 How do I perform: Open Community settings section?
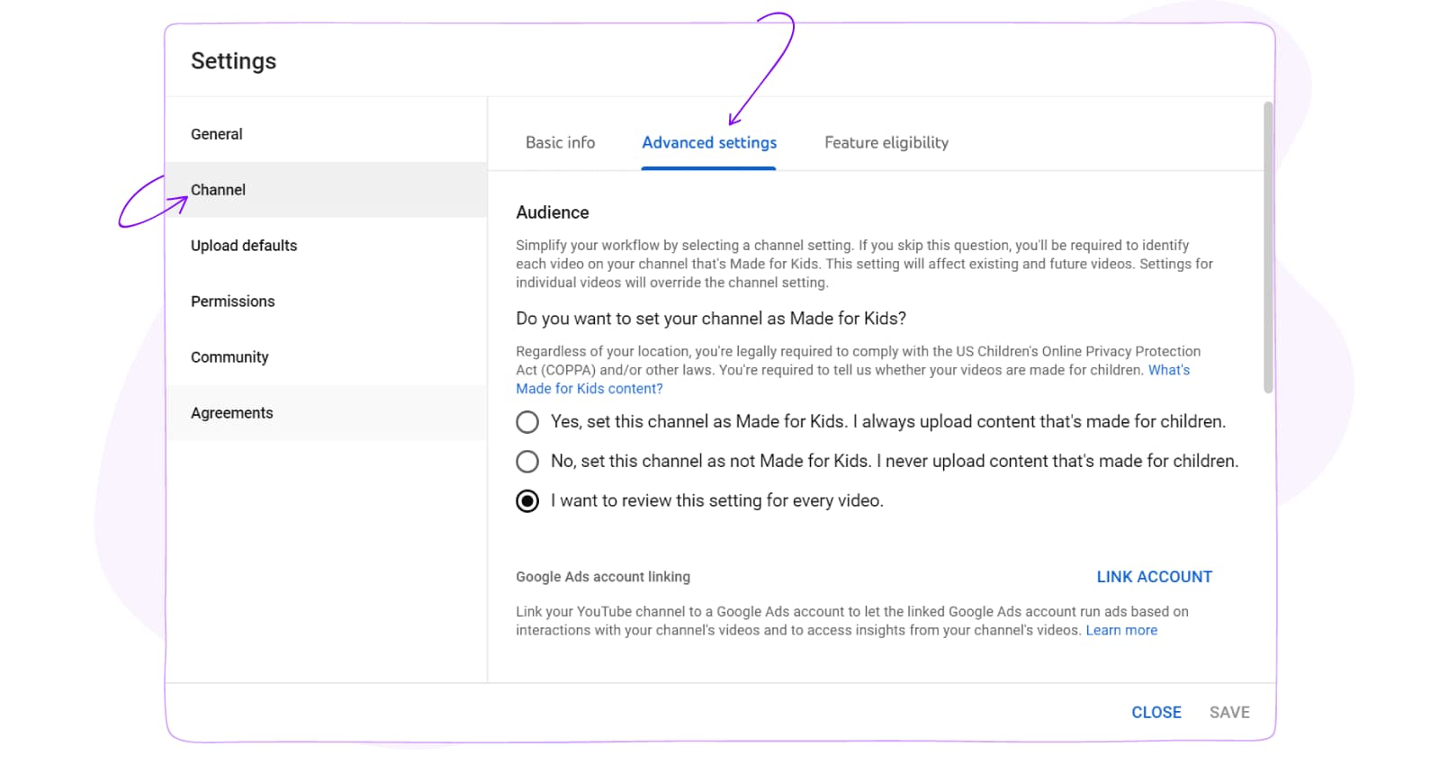coord(327,357)
